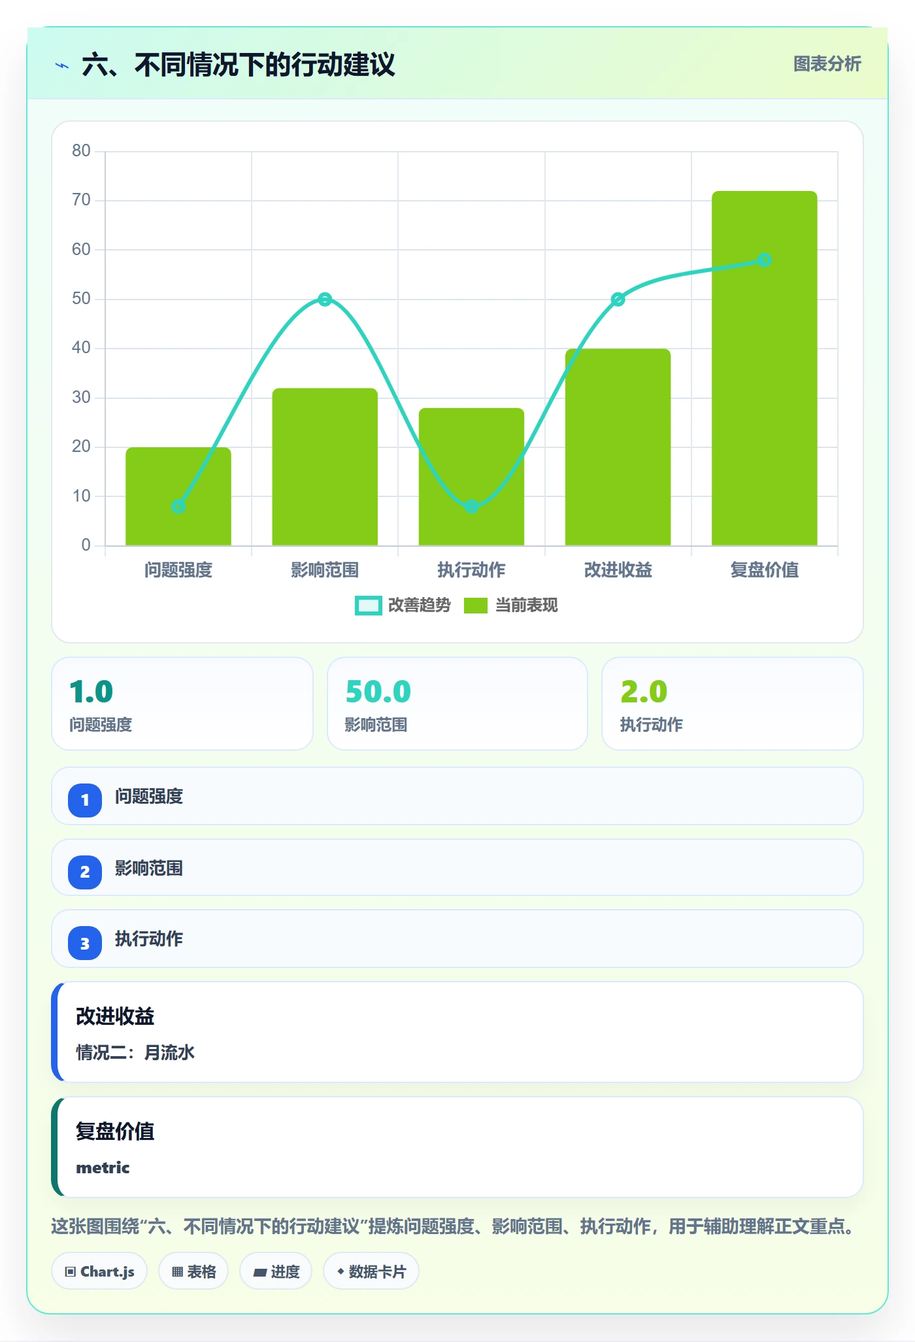The image size is (915, 1342).
Task: Click the 复盘价值 card heading
Action: [x=115, y=1131]
